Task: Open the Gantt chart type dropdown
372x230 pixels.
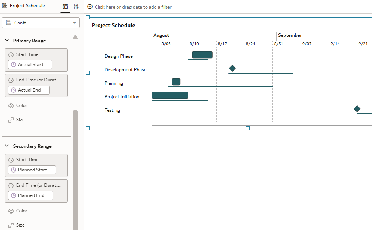Action: [x=74, y=23]
